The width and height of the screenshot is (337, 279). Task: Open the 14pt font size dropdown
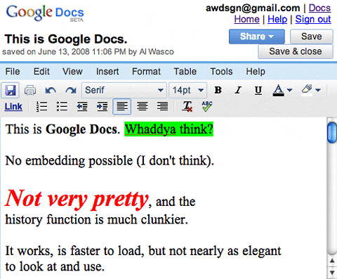188,90
